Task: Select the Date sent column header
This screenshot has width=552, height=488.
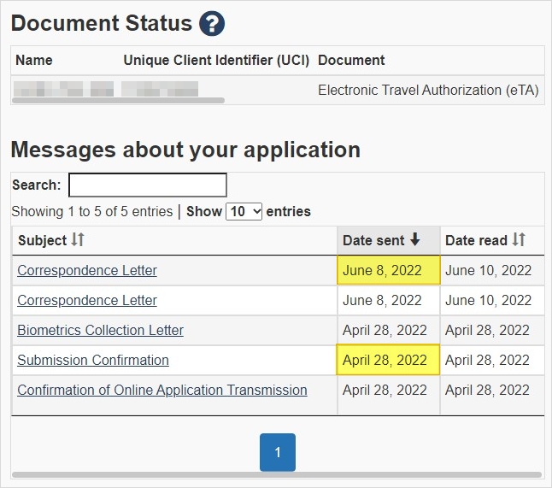Action: tap(389, 240)
